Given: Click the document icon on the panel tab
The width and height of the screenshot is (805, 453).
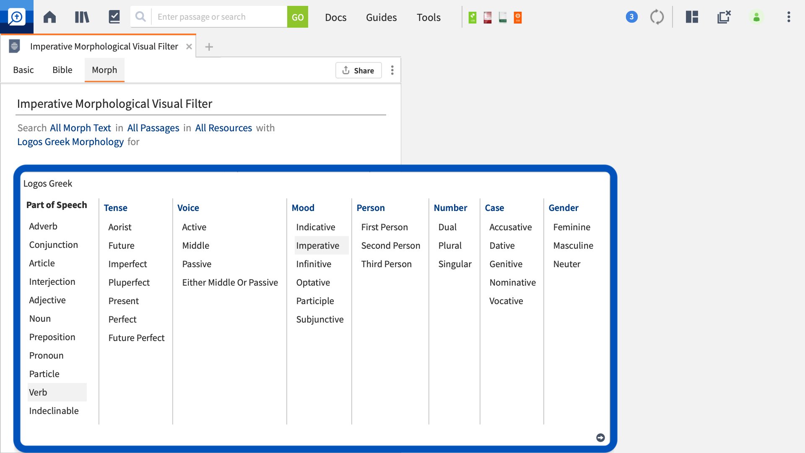Looking at the screenshot, I should tap(15, 46).
